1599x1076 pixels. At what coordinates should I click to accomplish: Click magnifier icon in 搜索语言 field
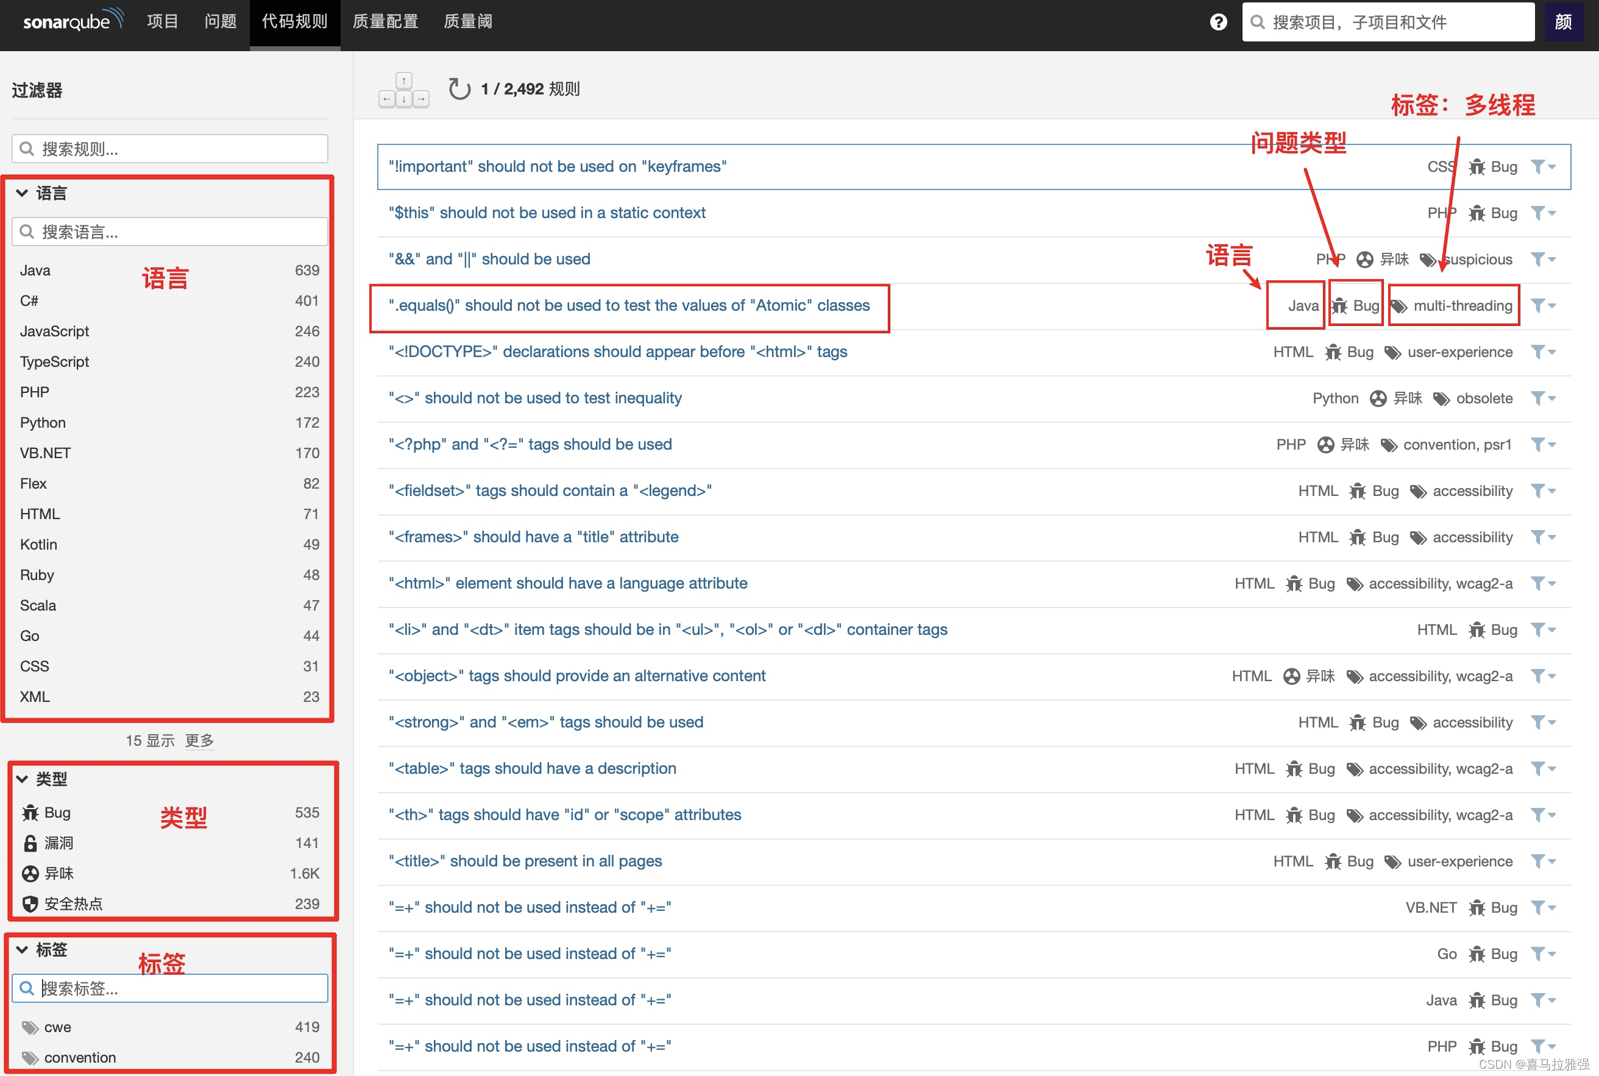pos(26,232)
